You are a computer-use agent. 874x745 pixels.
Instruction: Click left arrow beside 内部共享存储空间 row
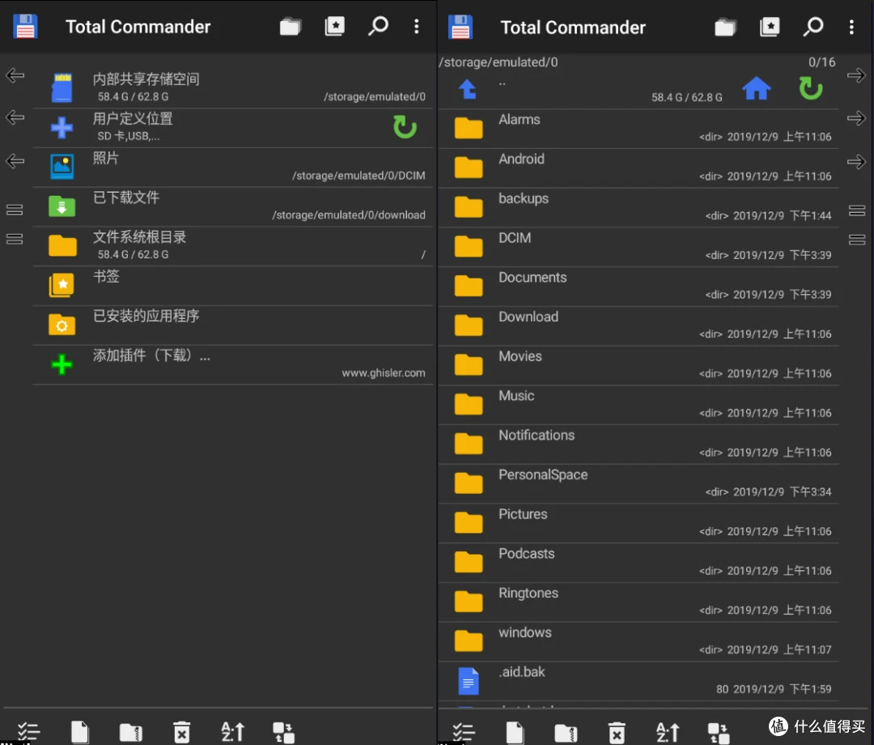(x=15, y=75)
